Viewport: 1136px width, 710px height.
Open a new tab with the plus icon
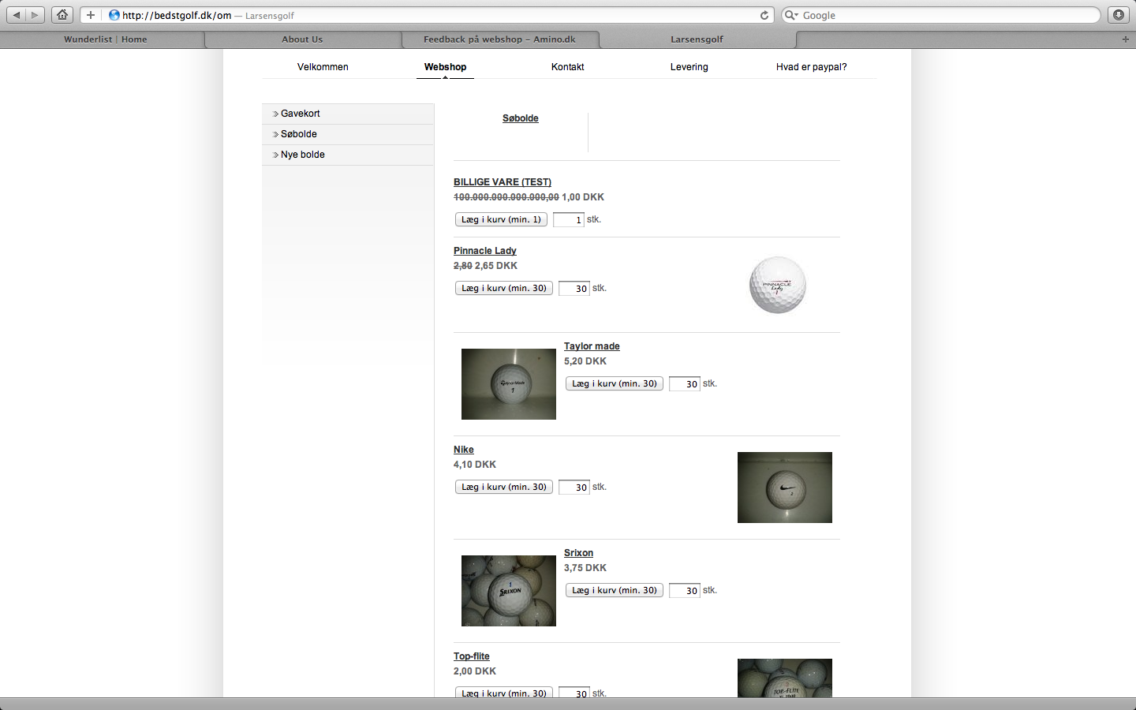(x=1126, y=39)
